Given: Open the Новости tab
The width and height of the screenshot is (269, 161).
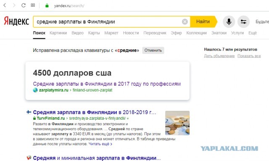Looking at the screenshot, I should [x=131, y=33].
